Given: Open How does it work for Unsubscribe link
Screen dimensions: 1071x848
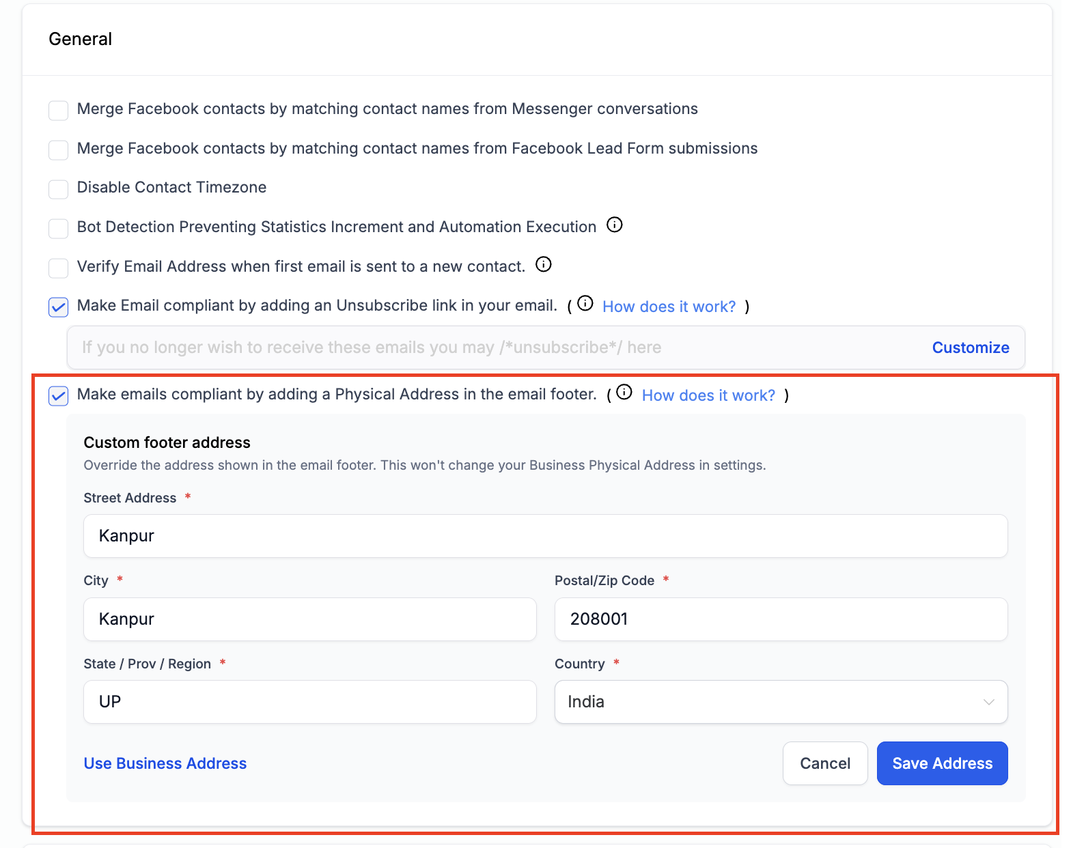Looking at the screenshot, I should coord(669,307).
